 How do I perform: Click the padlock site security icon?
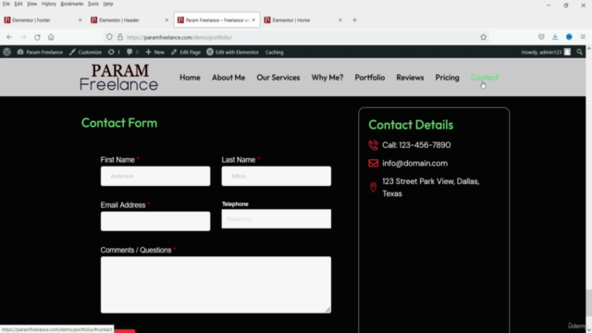pyautogui.click(x=120, y=37)
